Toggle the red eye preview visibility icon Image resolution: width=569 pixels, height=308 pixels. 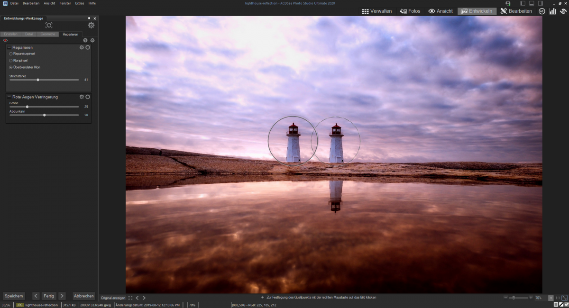point(5,40)
